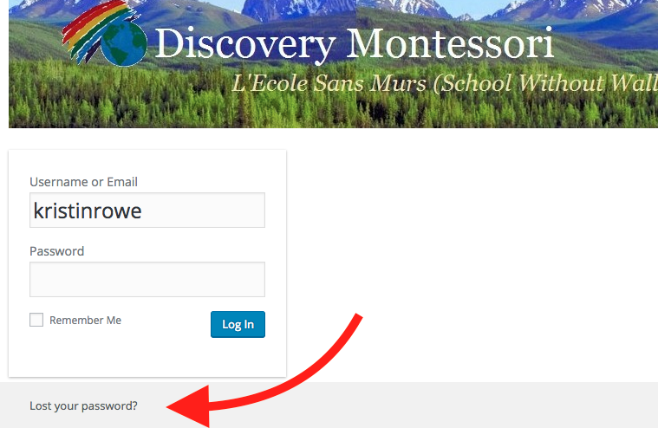Click the Remember Me label text
The image size is (658, 428).
85,321
